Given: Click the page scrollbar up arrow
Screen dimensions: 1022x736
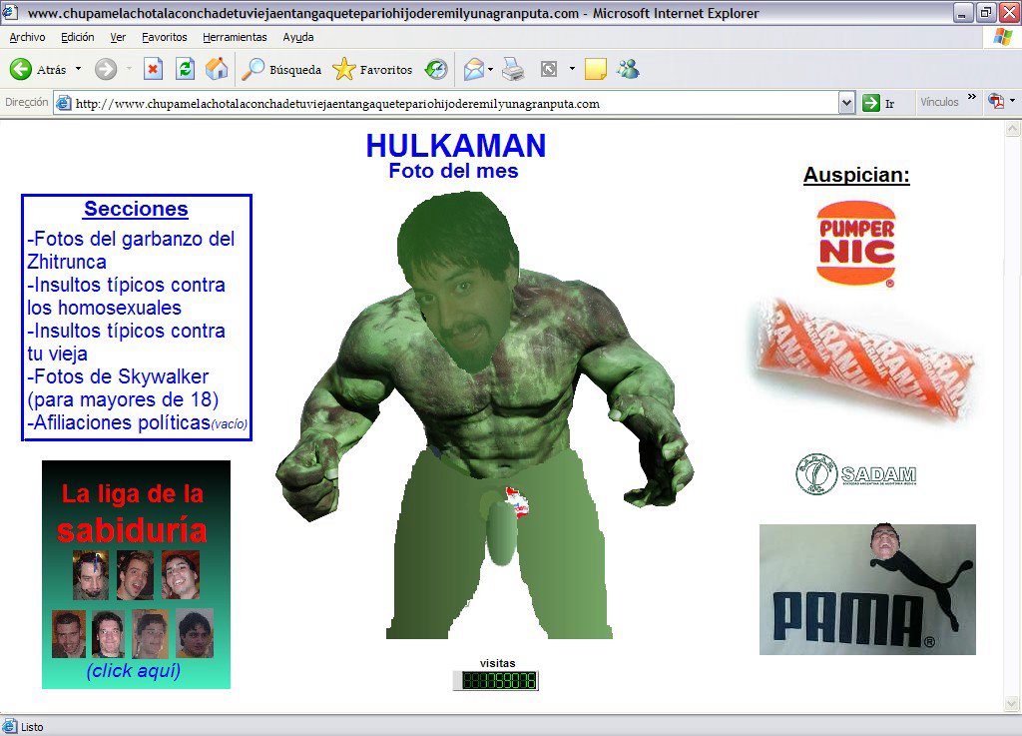Looking at the screenshot, I should point(1012,129).
